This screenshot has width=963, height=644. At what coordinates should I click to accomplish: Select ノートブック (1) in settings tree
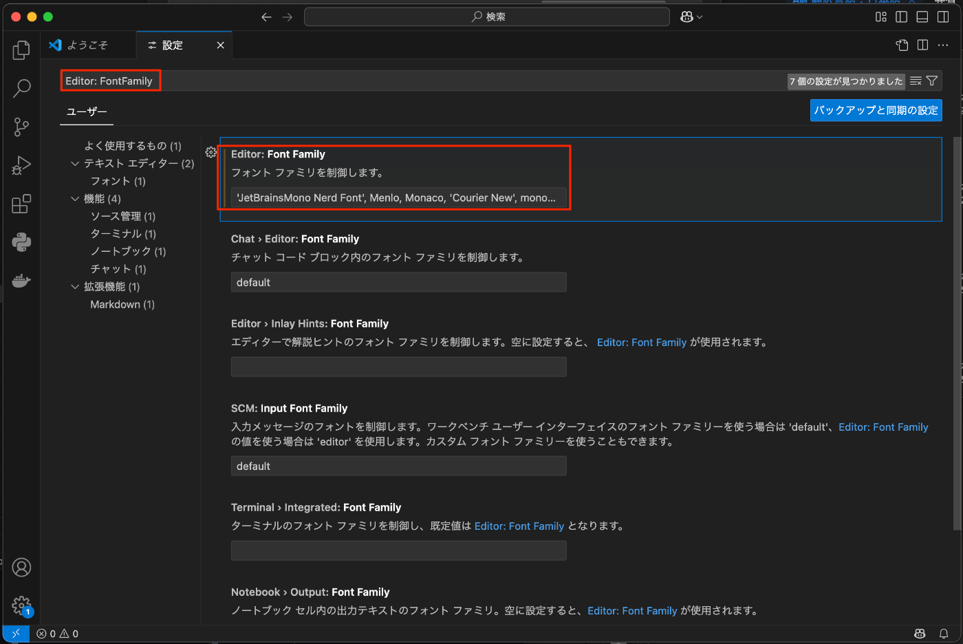[128, 252]
